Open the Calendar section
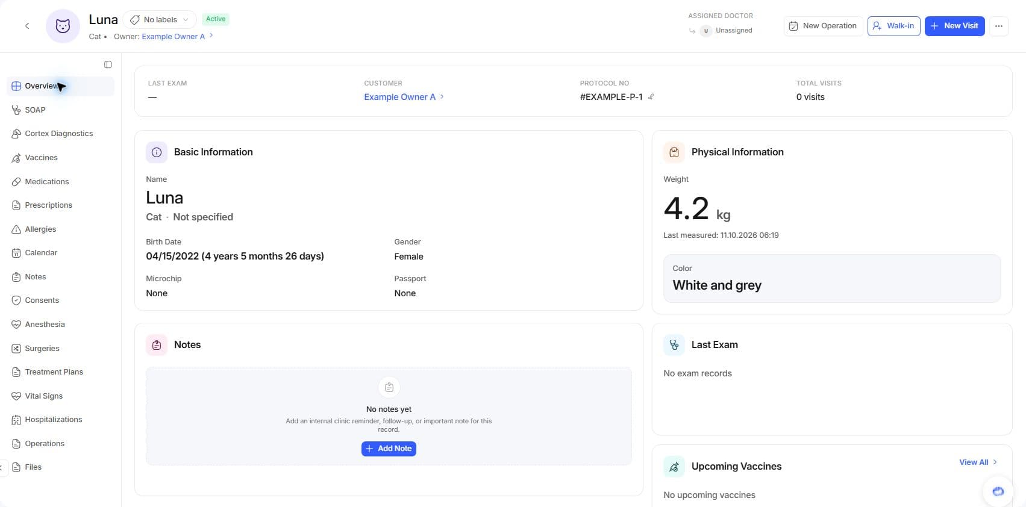This screenshot has height=507, width=1026. pyautogui.click(x=60, y=253)
